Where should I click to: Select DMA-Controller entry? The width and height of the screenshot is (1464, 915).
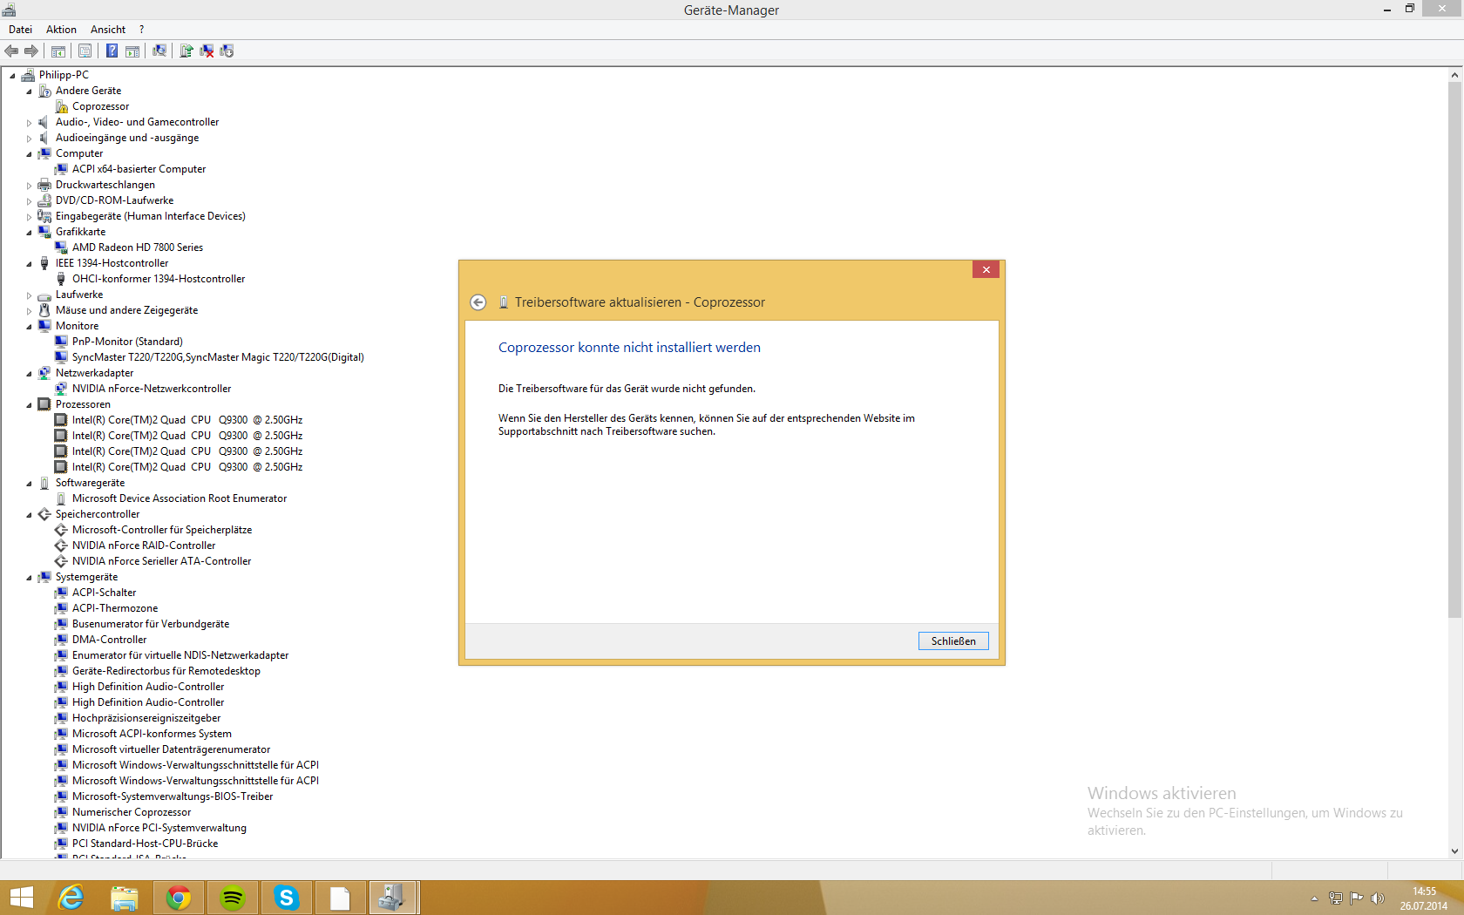point(109,640)
